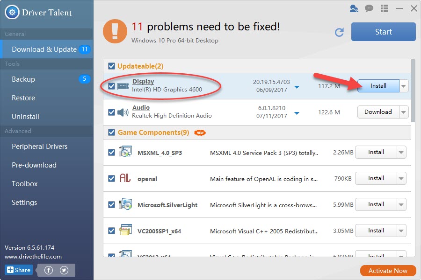Open the list menu icon
This screenshot has height=280, width=421.
(x=385, y=8)
